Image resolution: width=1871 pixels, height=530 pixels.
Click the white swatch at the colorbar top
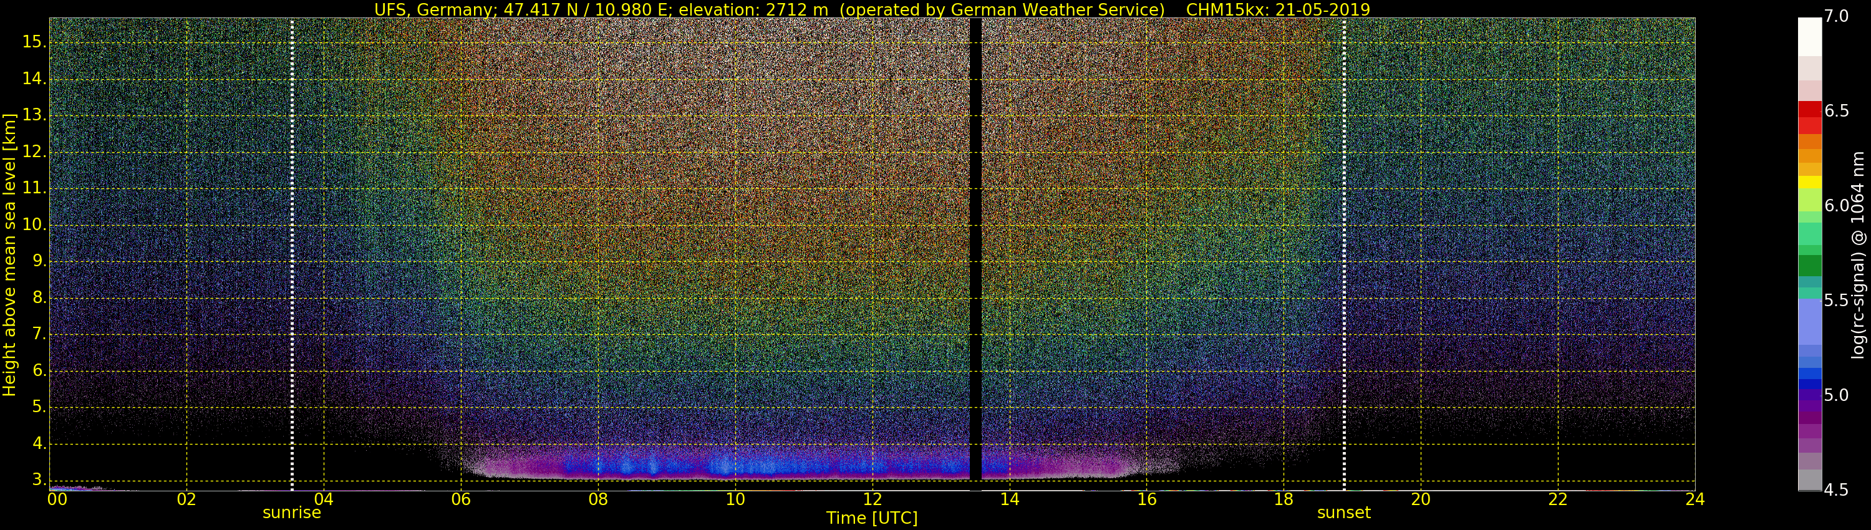click(1810, 37)
